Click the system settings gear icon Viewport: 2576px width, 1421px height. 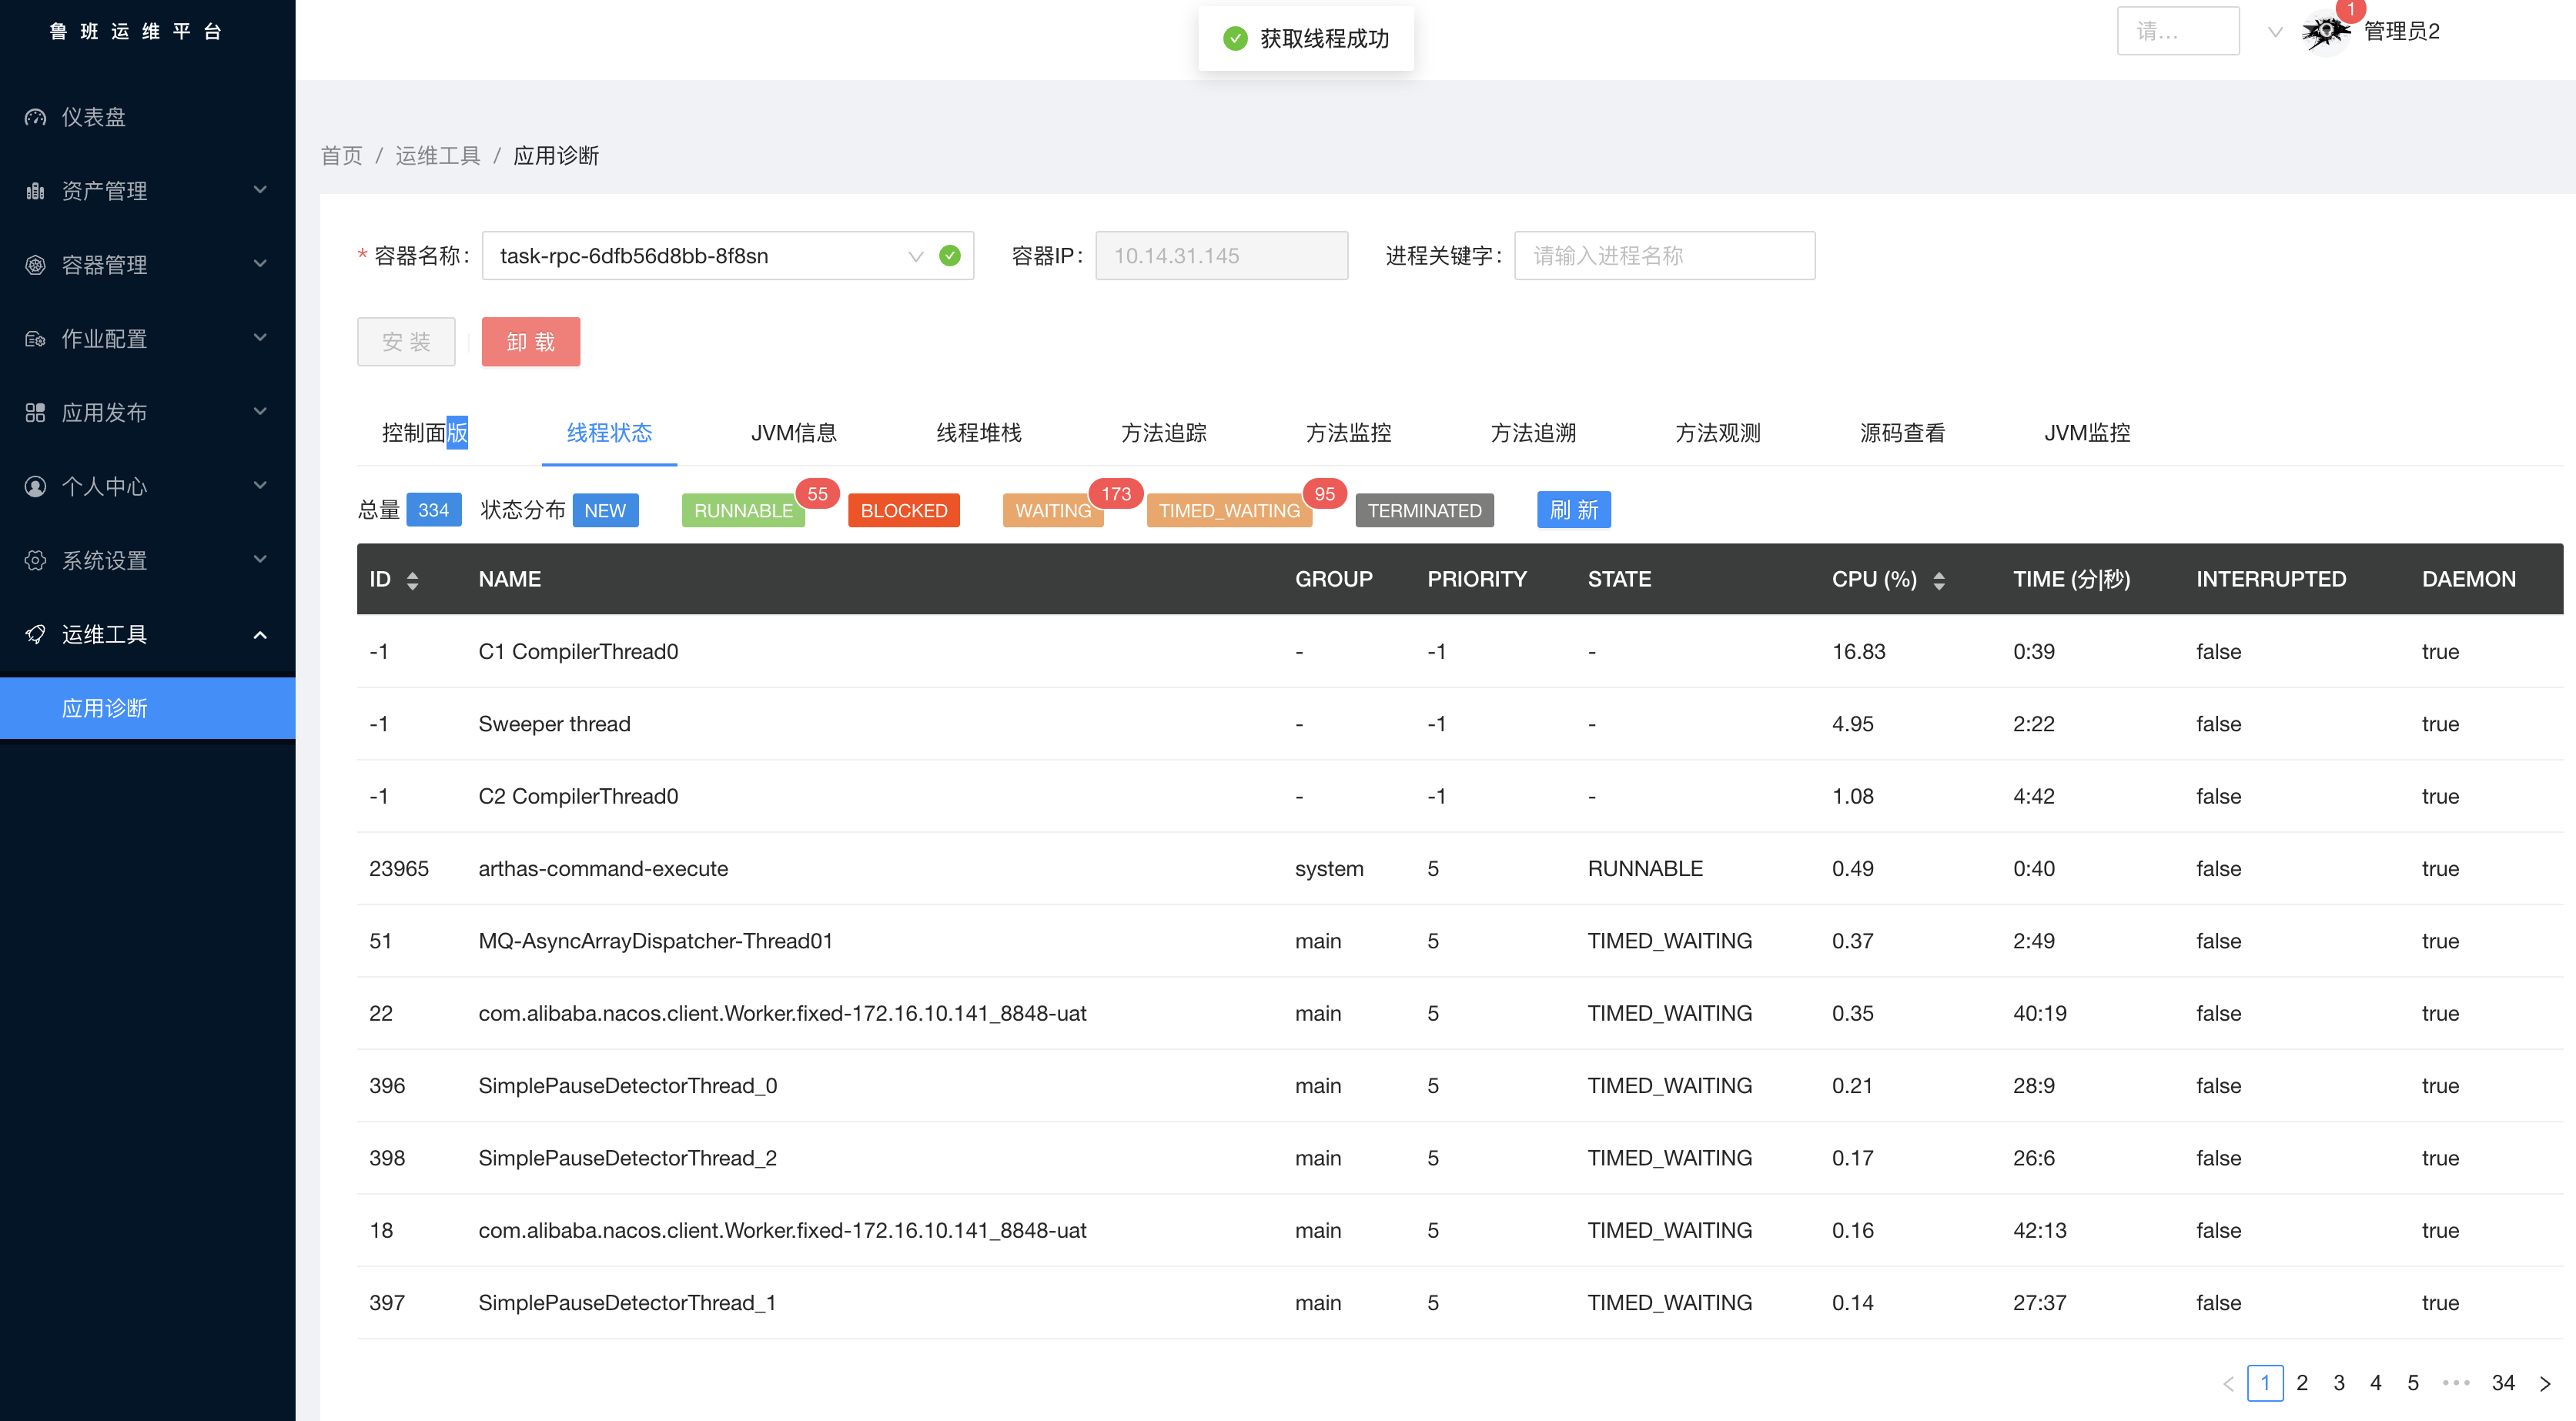tap(35, 560)
